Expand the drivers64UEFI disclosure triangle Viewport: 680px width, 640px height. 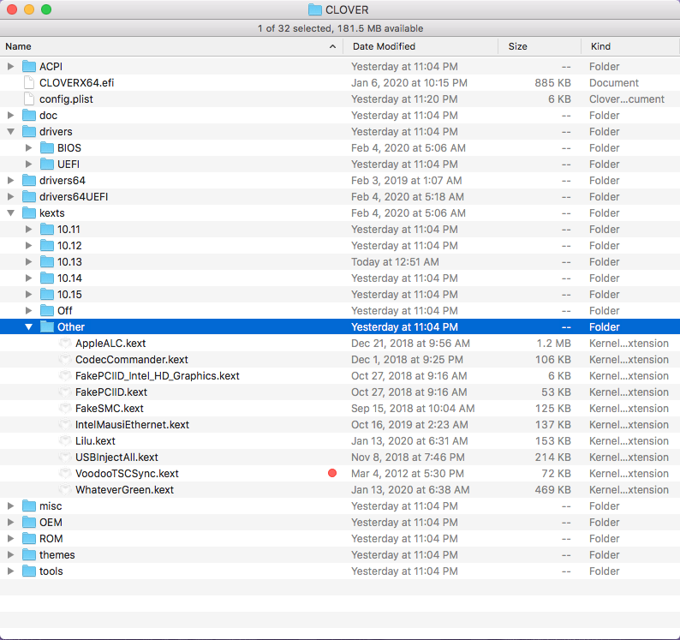[x=11, y=196]
